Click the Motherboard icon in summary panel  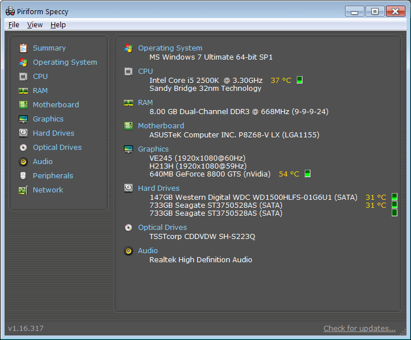[x=128, y=126]
